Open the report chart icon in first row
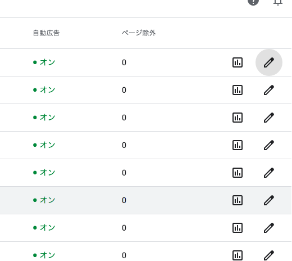The width and height of the screenshot is (292, 261). click(x=238, y=62)
